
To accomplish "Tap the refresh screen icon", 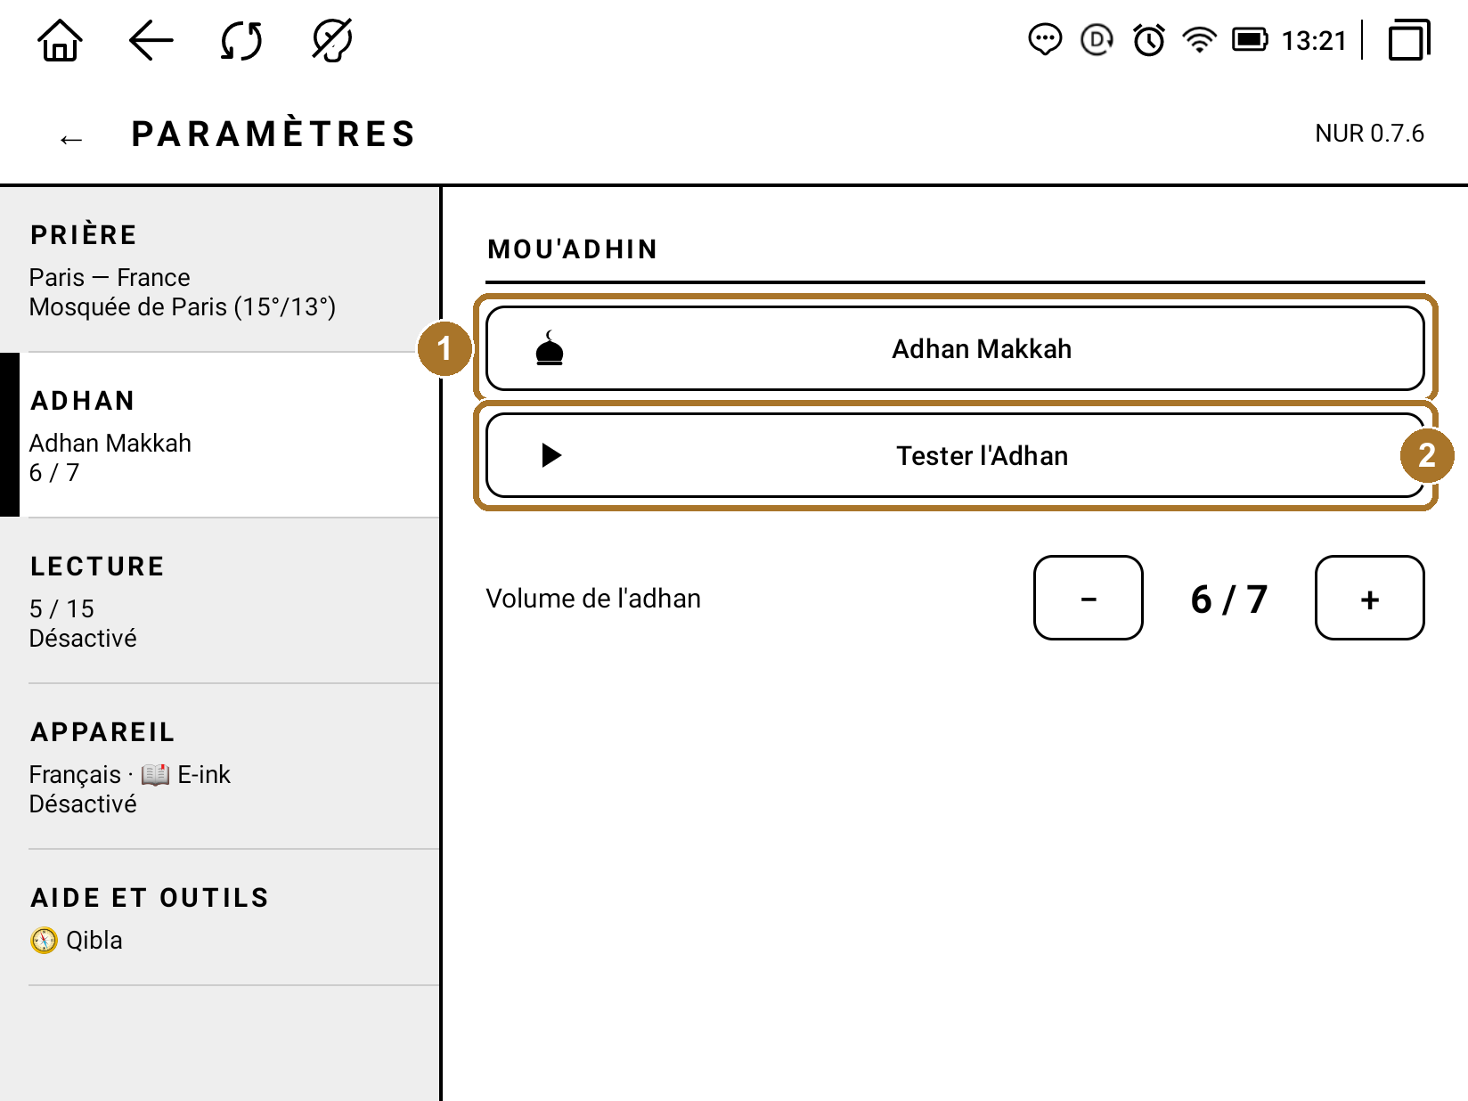I will point(241,41).
